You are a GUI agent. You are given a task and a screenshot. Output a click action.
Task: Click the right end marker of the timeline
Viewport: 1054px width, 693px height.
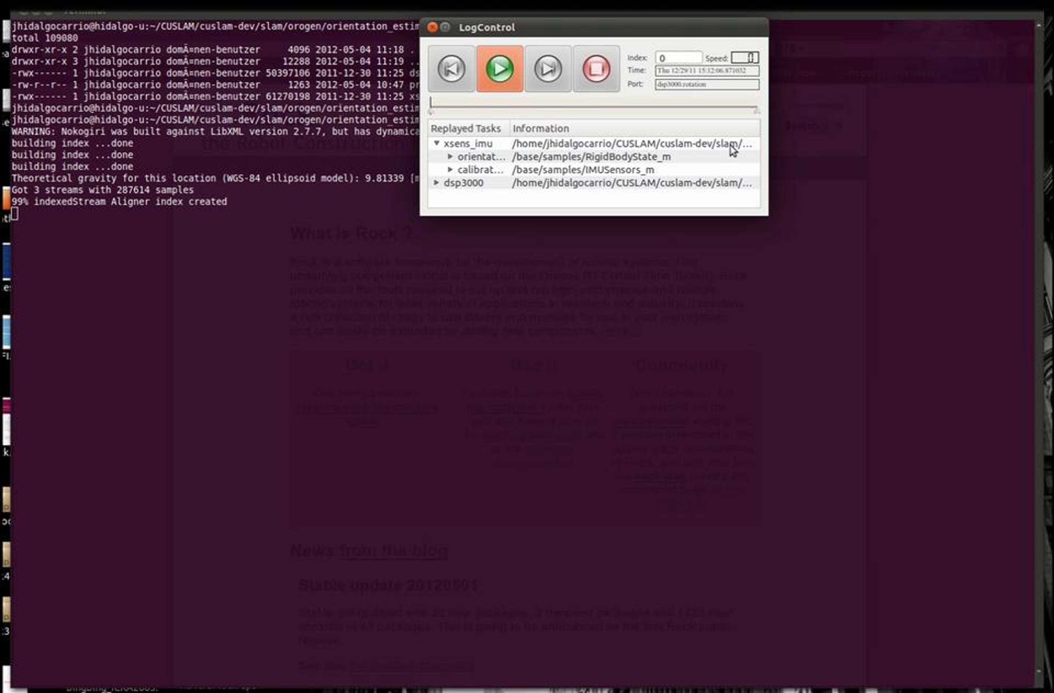[756, 111]
